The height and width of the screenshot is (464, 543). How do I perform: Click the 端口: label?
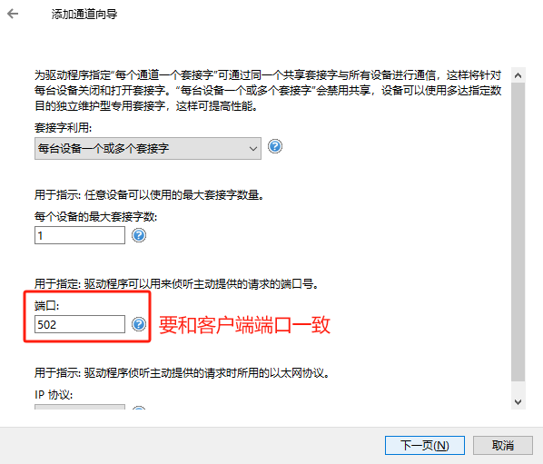pyautogui.click(x=46, y=306)
